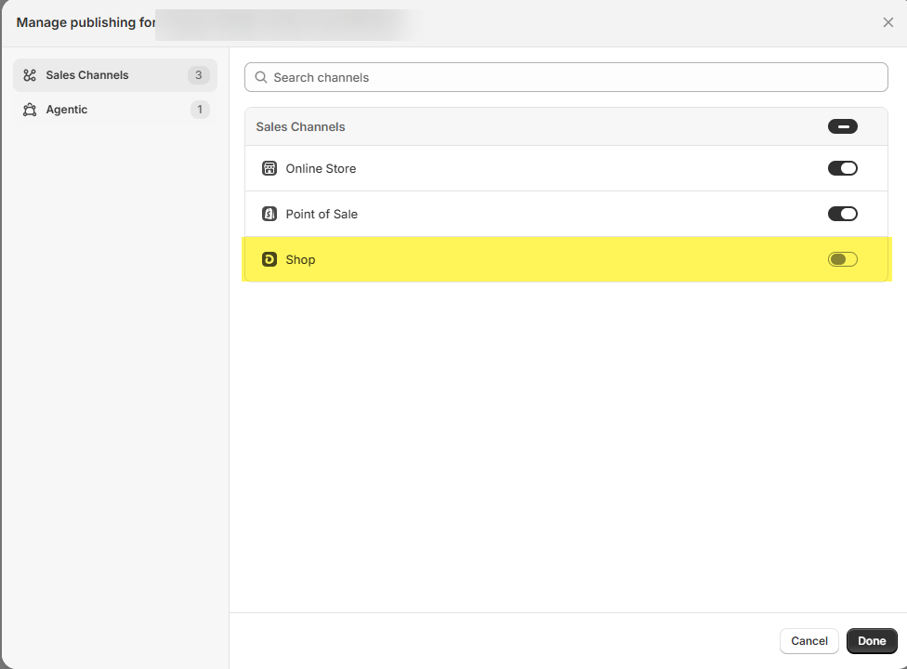Image resolution: width=907 pixels, height=669 pixels.
Task: Turn off the Online Store toggle
Action: pyautogui.click(x=842, y=168)
